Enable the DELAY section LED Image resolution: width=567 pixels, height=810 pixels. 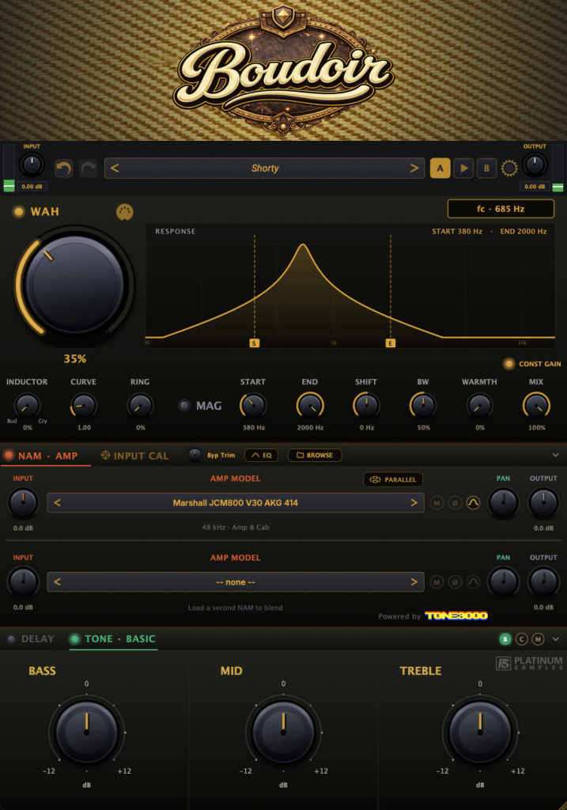[x=11, y=639]
